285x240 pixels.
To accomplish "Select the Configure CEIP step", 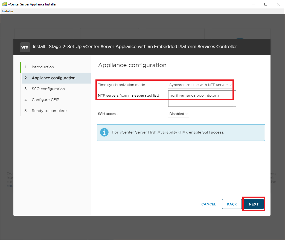I will point(45,100).
